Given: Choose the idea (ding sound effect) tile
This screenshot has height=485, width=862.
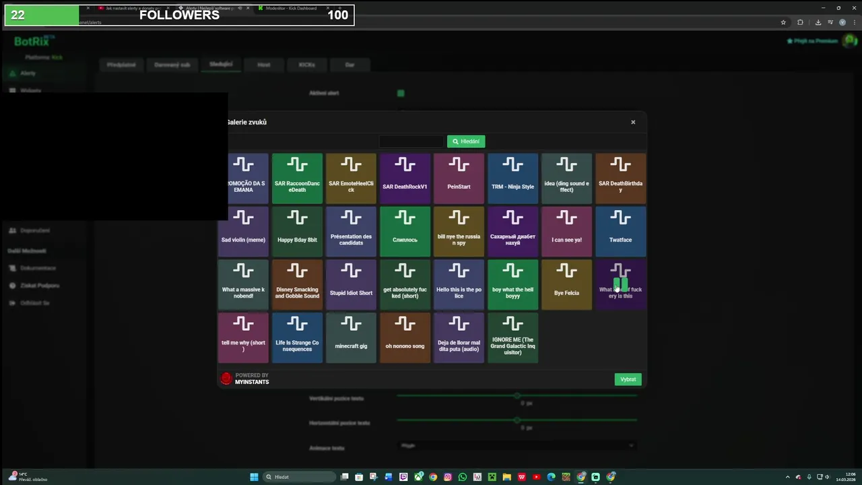Looking at the screenshot, I should pyautogui.click(x=566, y=179).
